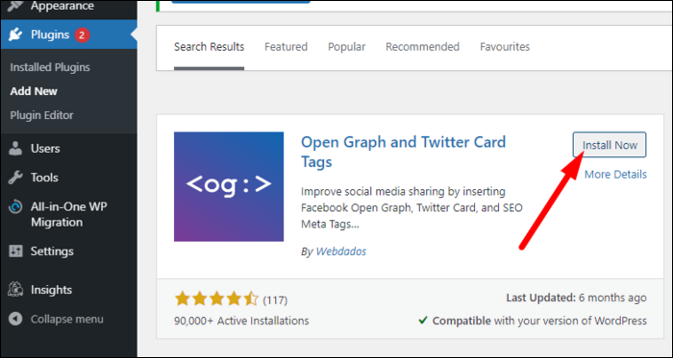Open the Appearance menu
Viewport: 673px width, 358px height.
pos(62,6)
